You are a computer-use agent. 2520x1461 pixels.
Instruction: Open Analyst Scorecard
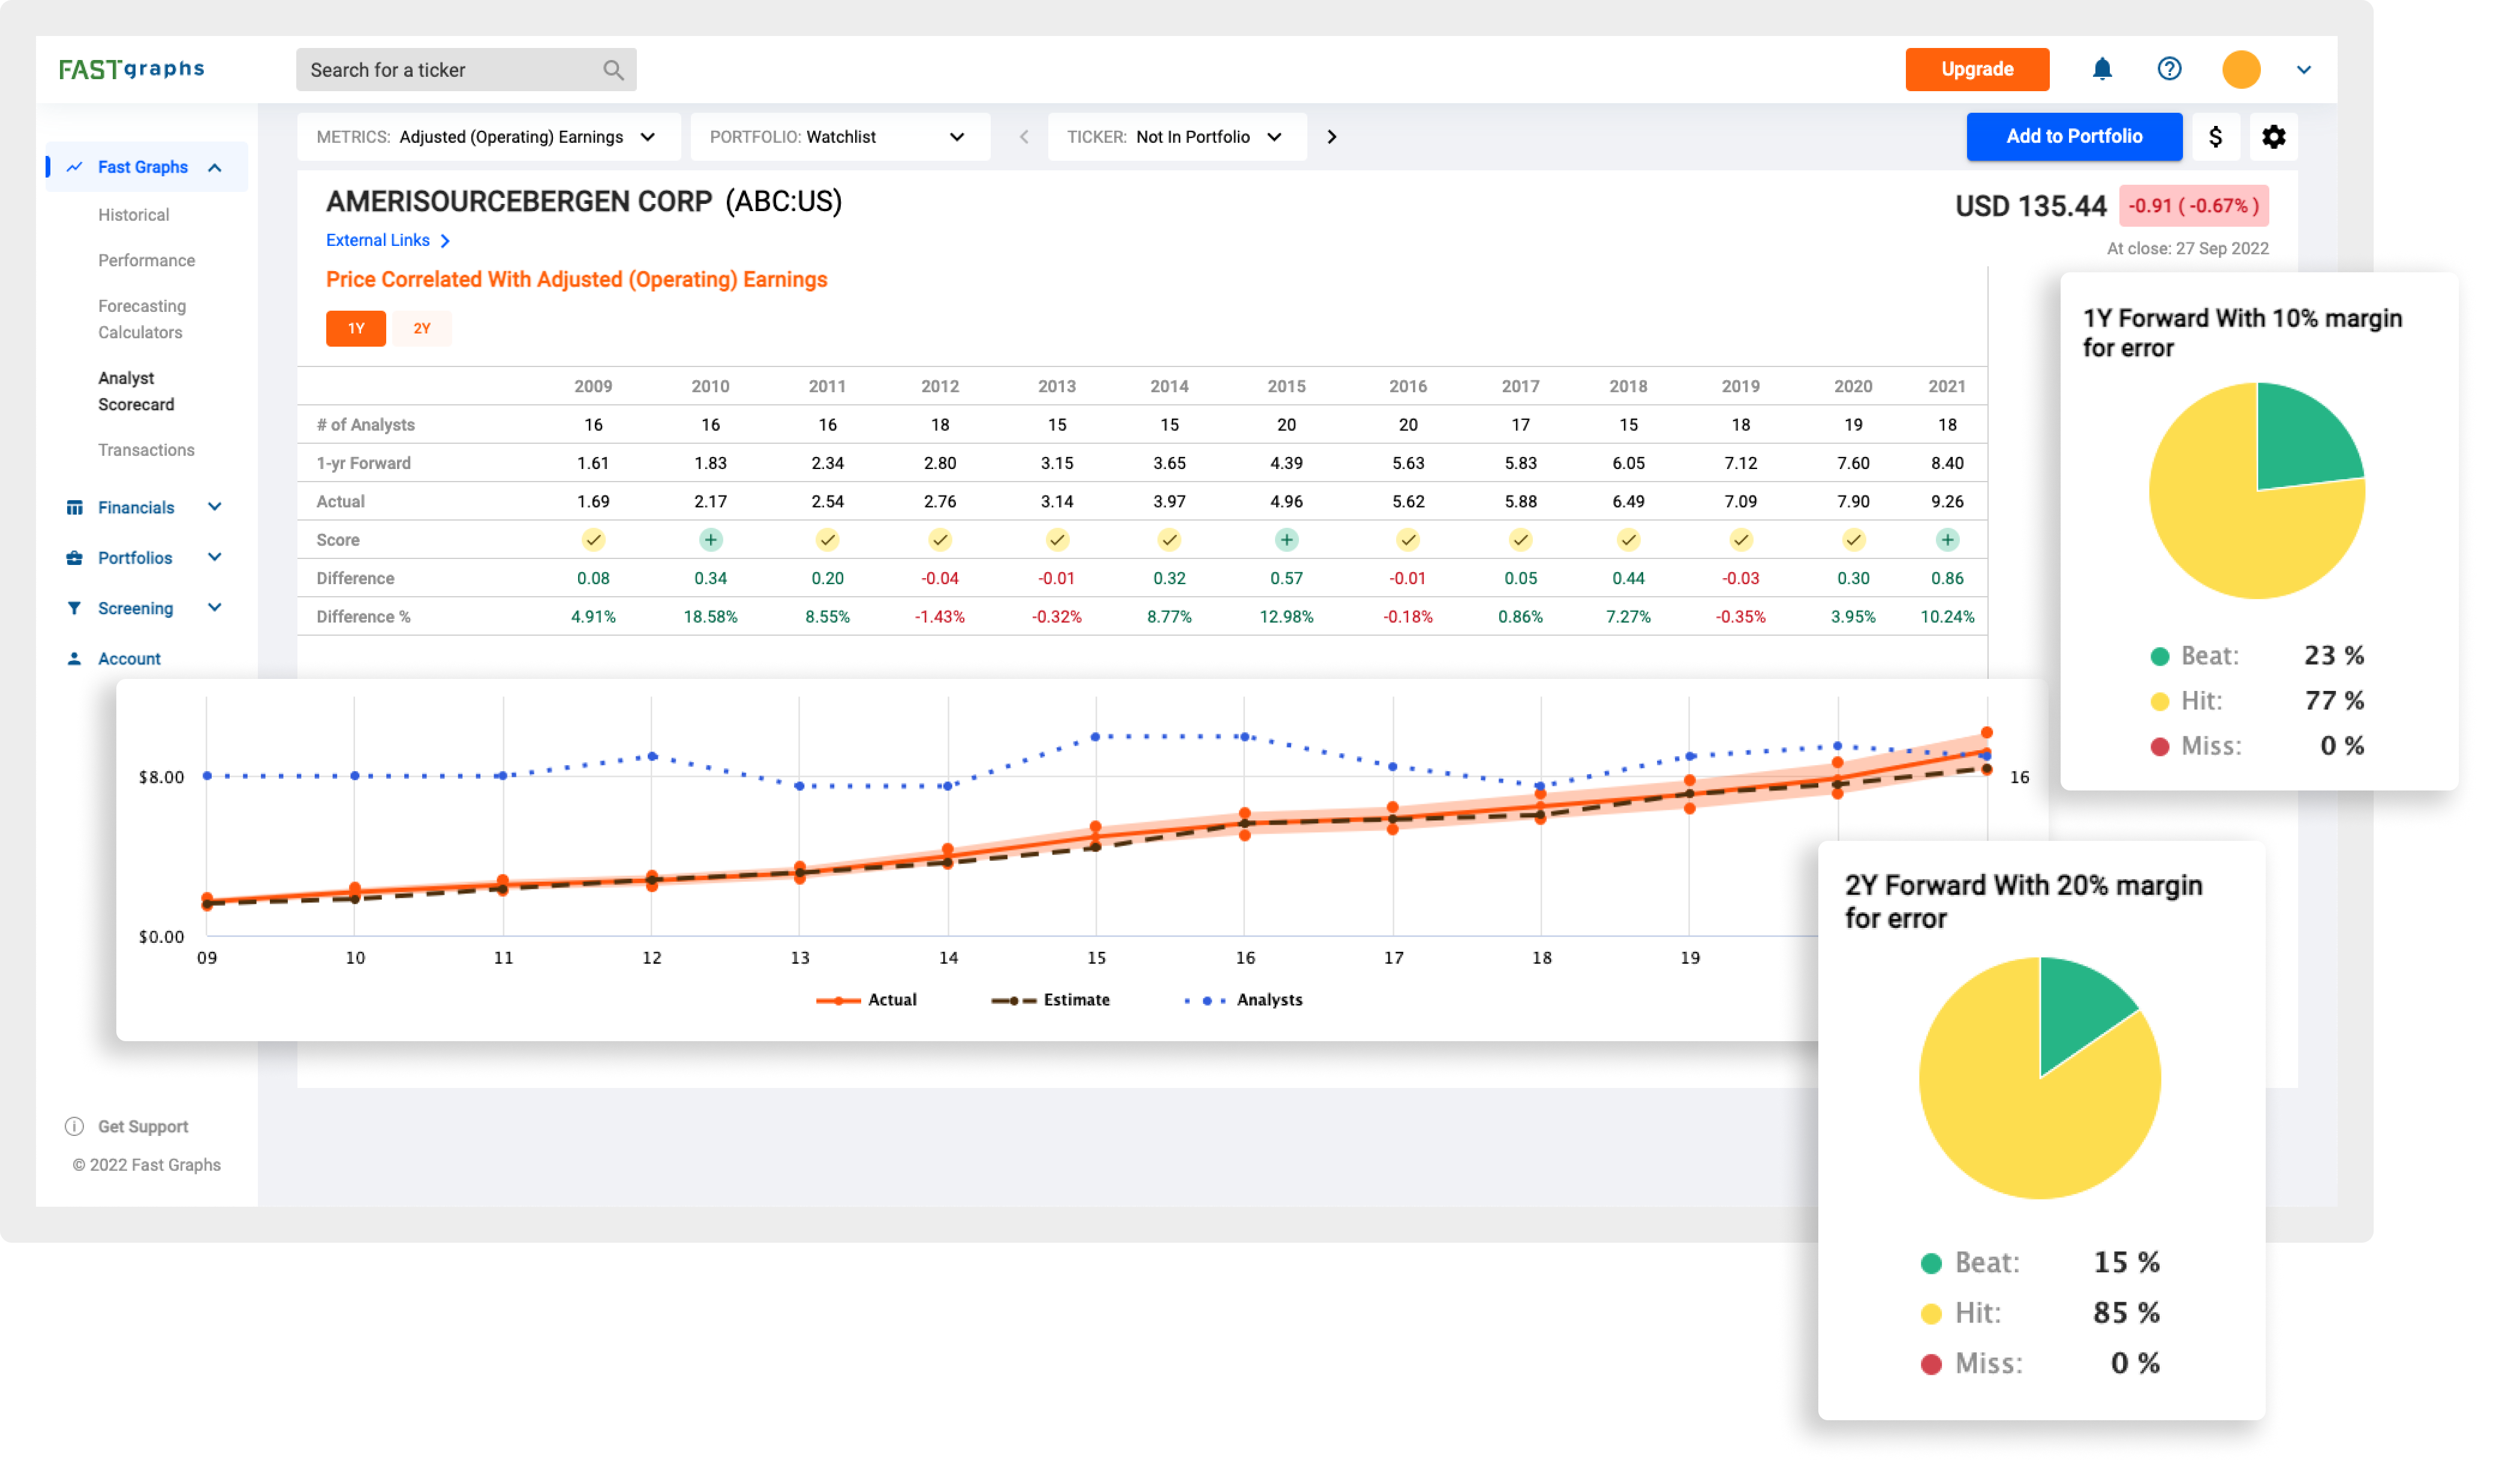tap(136, 390)
